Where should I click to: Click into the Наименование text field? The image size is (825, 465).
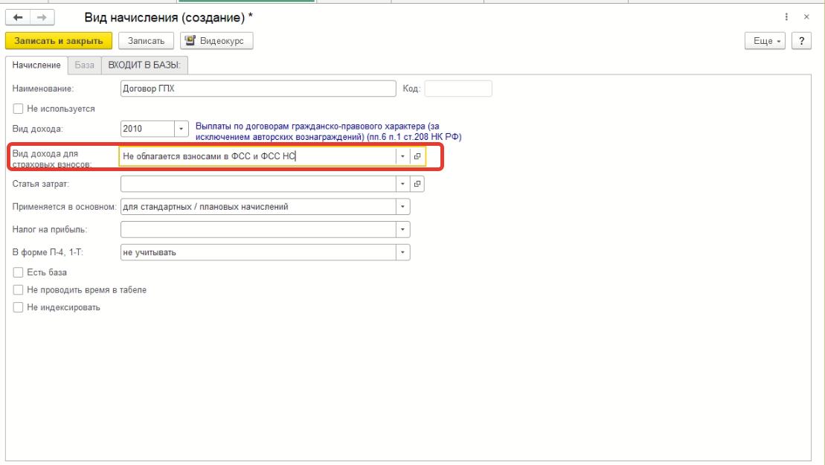pos(257,89)
